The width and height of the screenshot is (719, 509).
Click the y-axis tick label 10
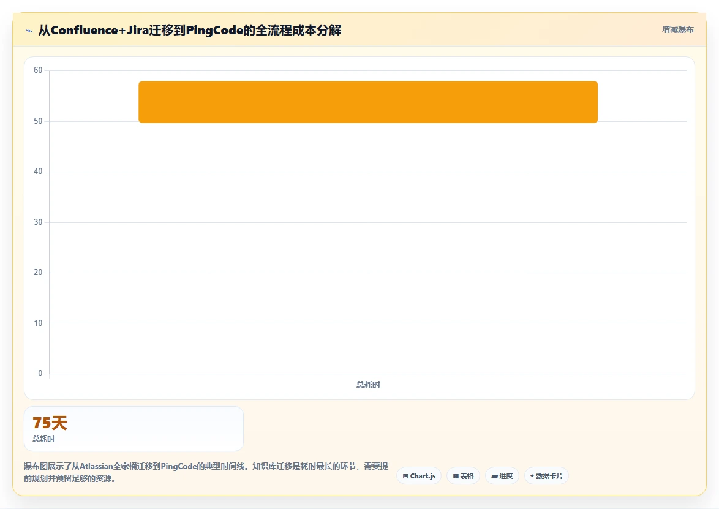click(38, 323)
